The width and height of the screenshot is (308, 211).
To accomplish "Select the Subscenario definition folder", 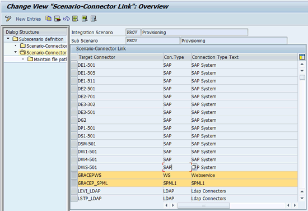I will [x=38, y=39].
